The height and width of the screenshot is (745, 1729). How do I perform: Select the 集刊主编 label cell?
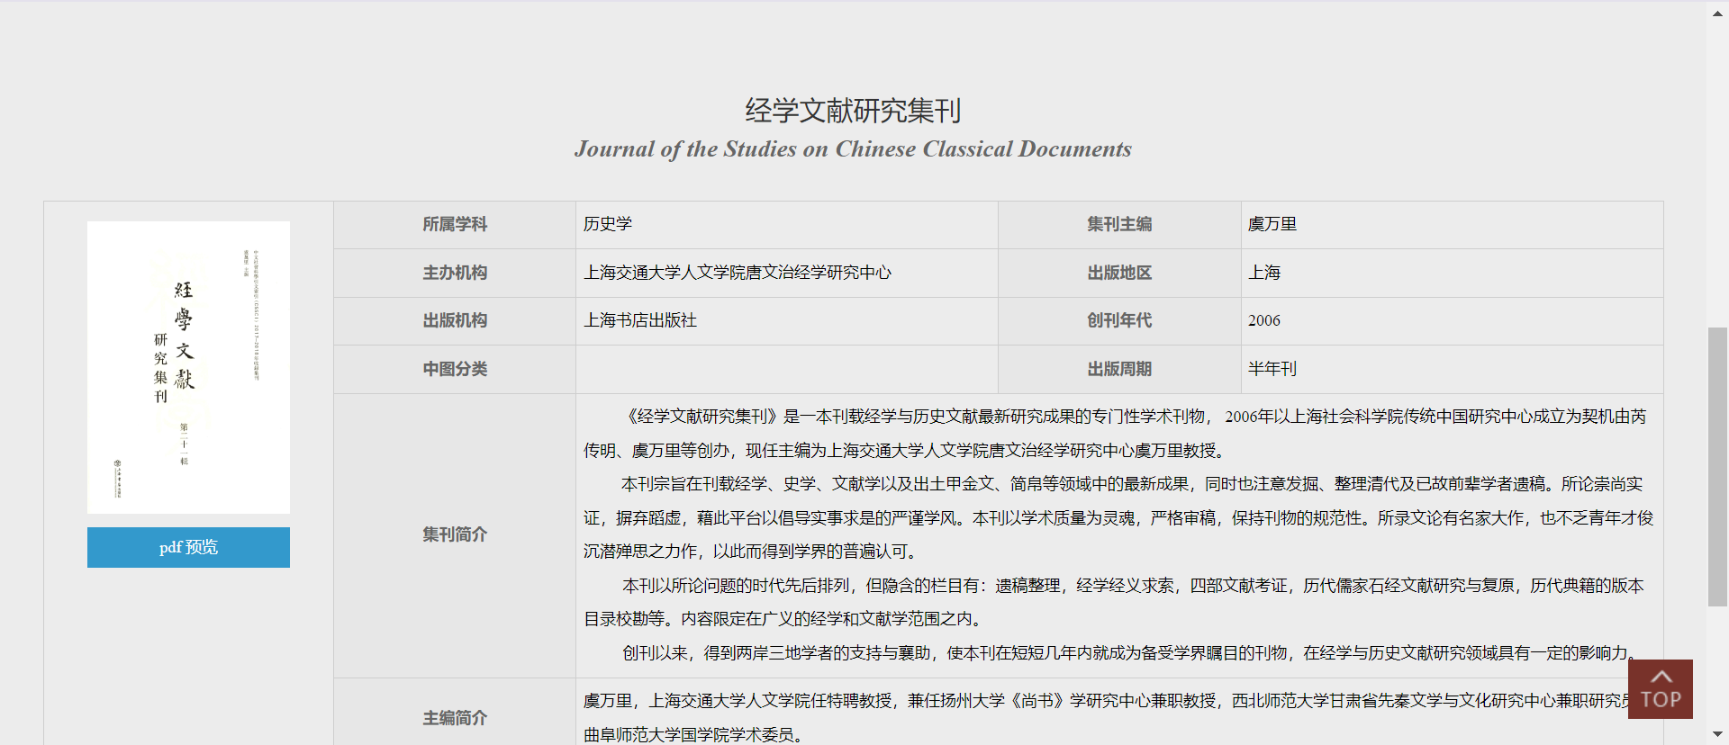click(x=1119, y=225)
